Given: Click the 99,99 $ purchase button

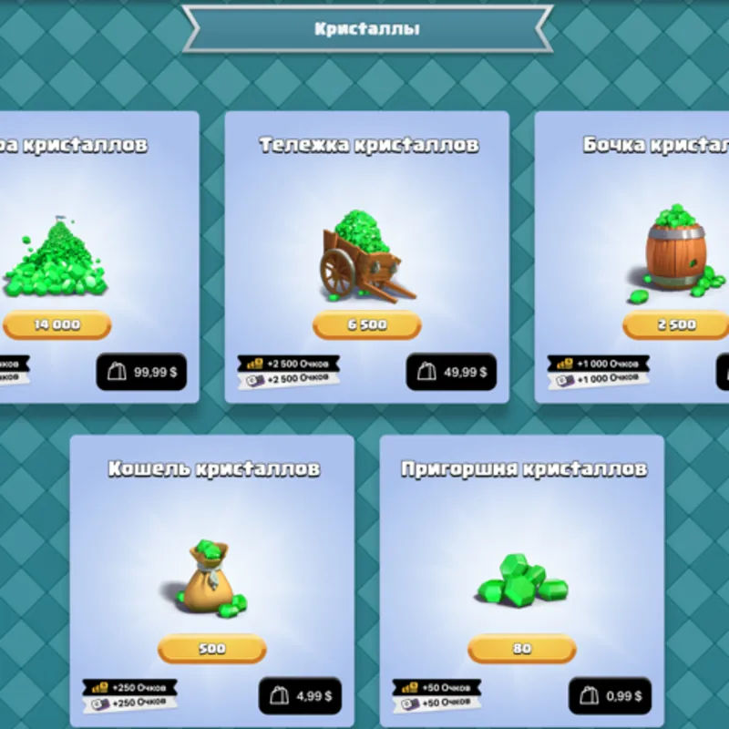Looking at the screenshot, I should pyautogui.click(x=141, y=372).
